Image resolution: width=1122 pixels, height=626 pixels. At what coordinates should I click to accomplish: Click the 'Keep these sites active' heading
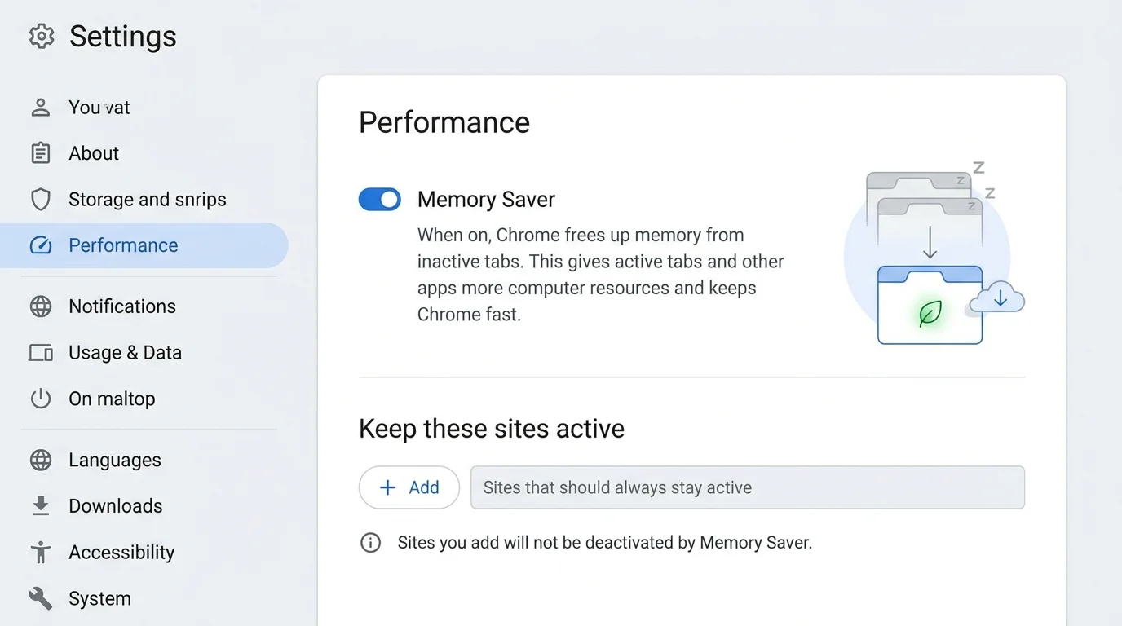[492, 429]
